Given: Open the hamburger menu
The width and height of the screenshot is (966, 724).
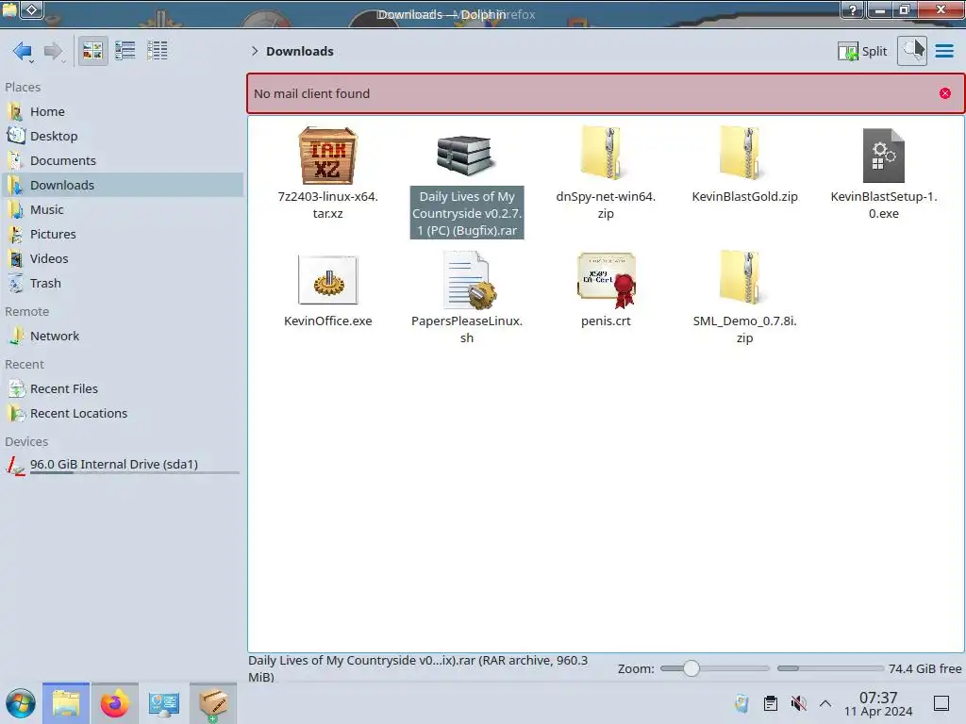Looking at the screenshot, I should point(943,51).
